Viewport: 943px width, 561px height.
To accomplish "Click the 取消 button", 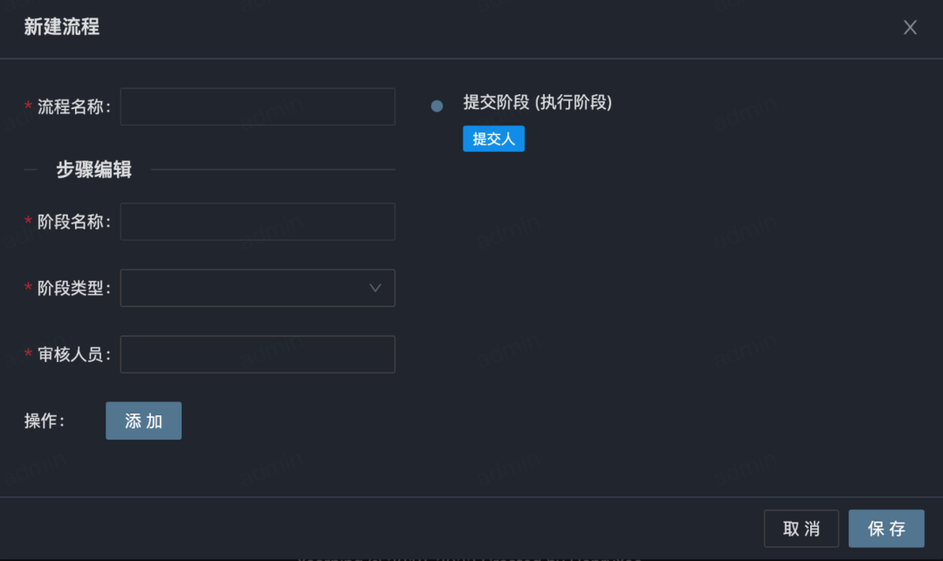I will coord(801,528).
